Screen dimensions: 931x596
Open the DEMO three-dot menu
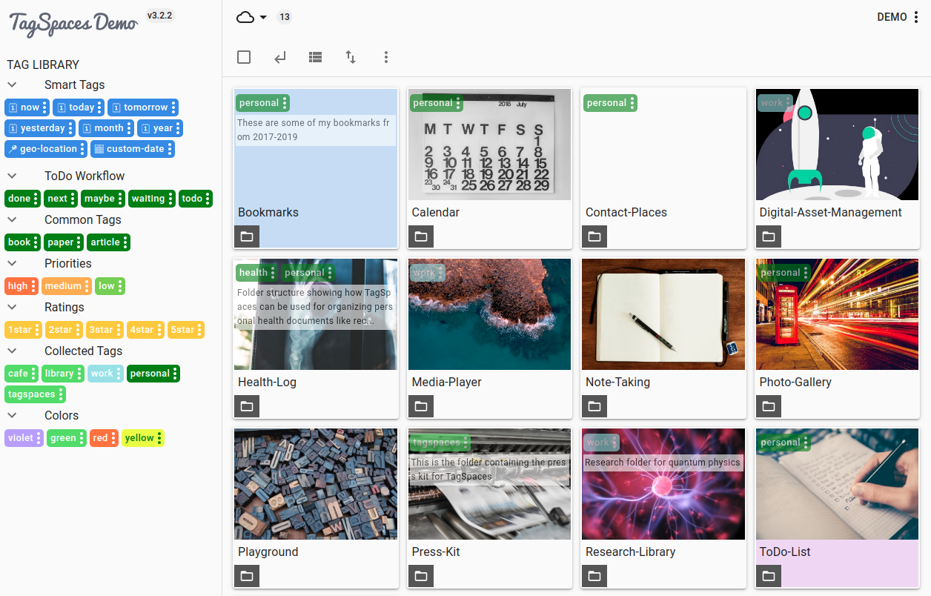pos(917,17)
